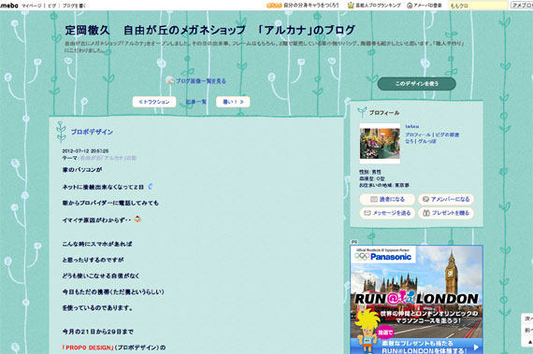Open the Panasonic RUN@LONDON advertisement banner
Image resolution: width=533 pixels, height=354 pixels.
click(416, 299)
